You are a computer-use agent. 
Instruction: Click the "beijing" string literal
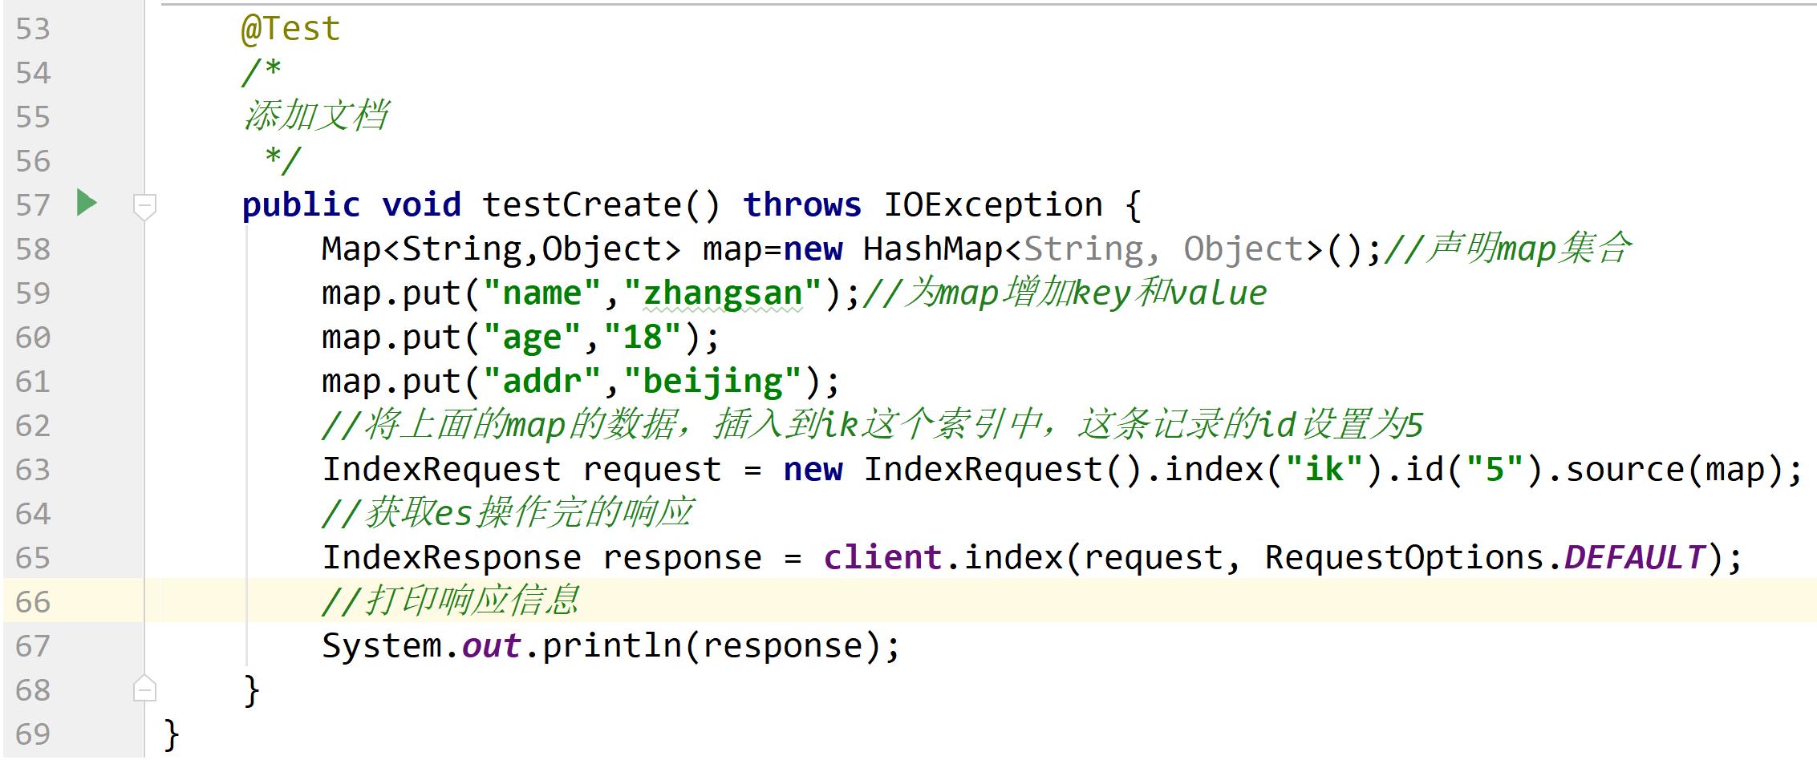(713, 382)
